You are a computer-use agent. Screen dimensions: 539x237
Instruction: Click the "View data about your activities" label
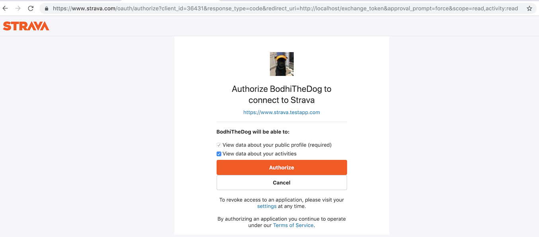(x=260, y=154)
